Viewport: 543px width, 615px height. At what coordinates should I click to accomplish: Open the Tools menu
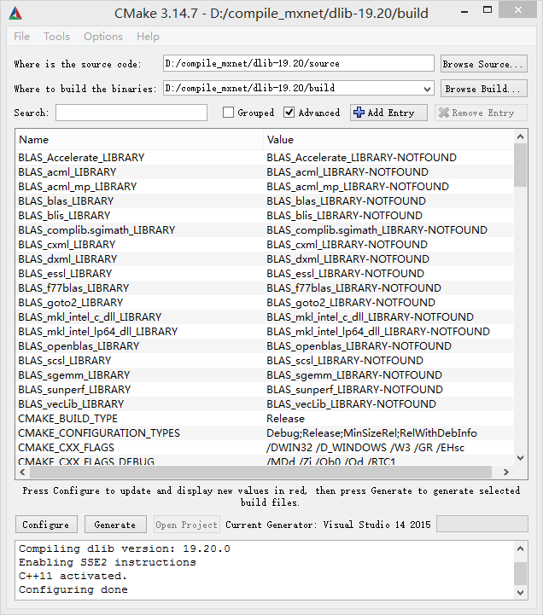pos(56,37)
